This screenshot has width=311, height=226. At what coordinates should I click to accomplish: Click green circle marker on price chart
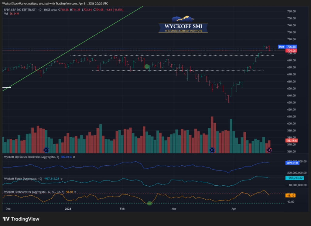coord(147,66)
